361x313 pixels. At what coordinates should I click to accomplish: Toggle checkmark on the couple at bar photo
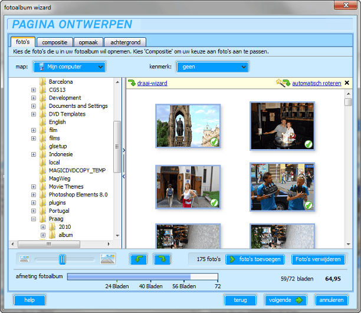(x=309, y=144)
